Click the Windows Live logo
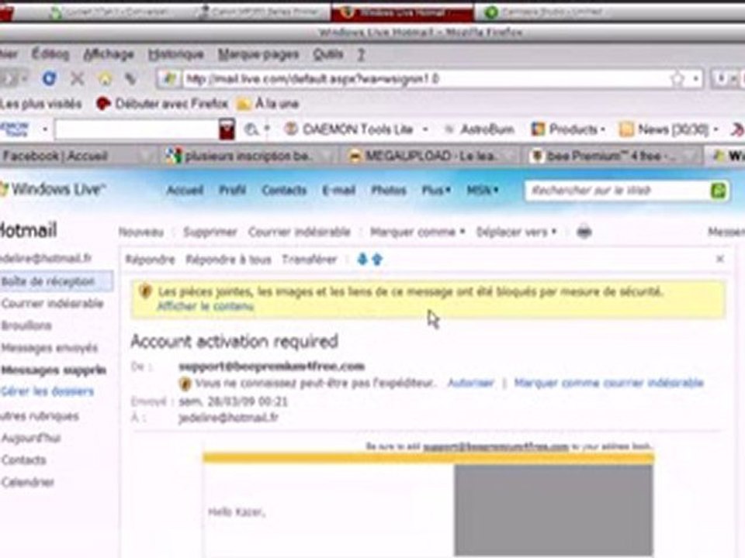The image size is (745, 558). (52, 189)
